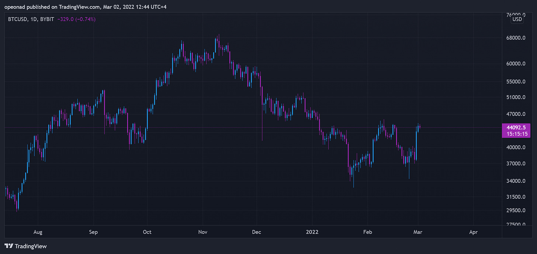Select 2022 on the time axis
The image size is (537, 254).
312,232
